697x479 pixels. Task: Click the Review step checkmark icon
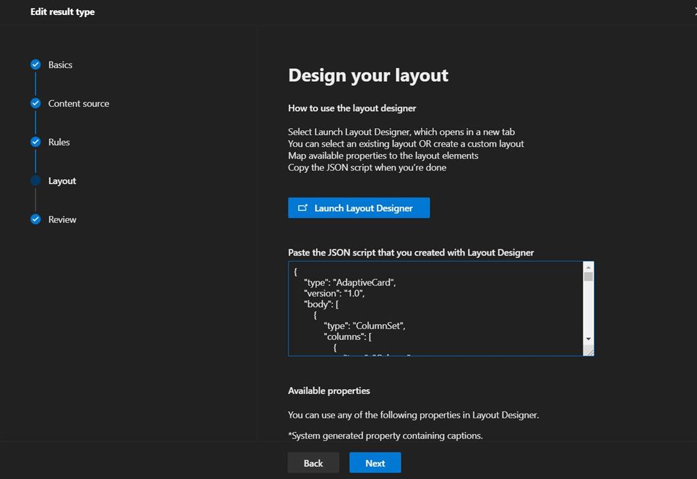point(35,219)
